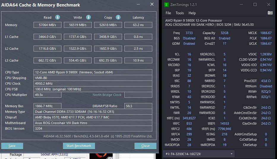Click Memory Write value 56519 MB/s

[78, 25]
